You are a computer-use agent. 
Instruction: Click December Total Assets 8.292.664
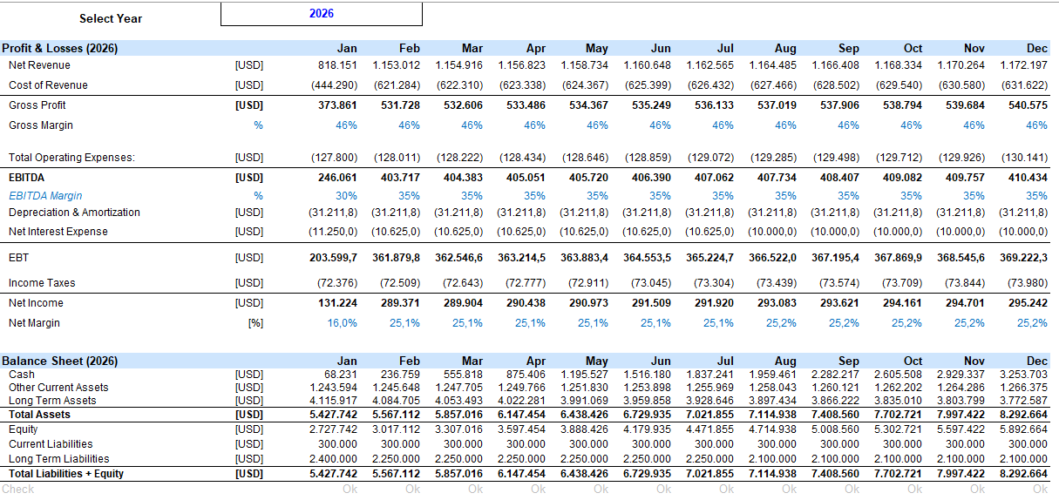click(x=1023, y=415)
